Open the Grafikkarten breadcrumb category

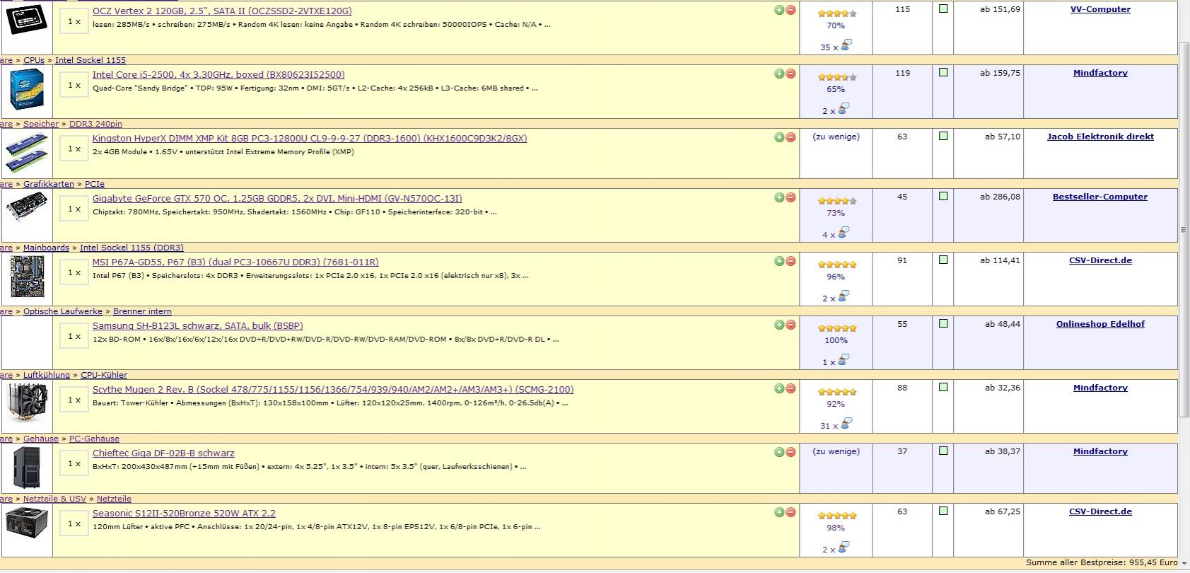coord(49,184)
